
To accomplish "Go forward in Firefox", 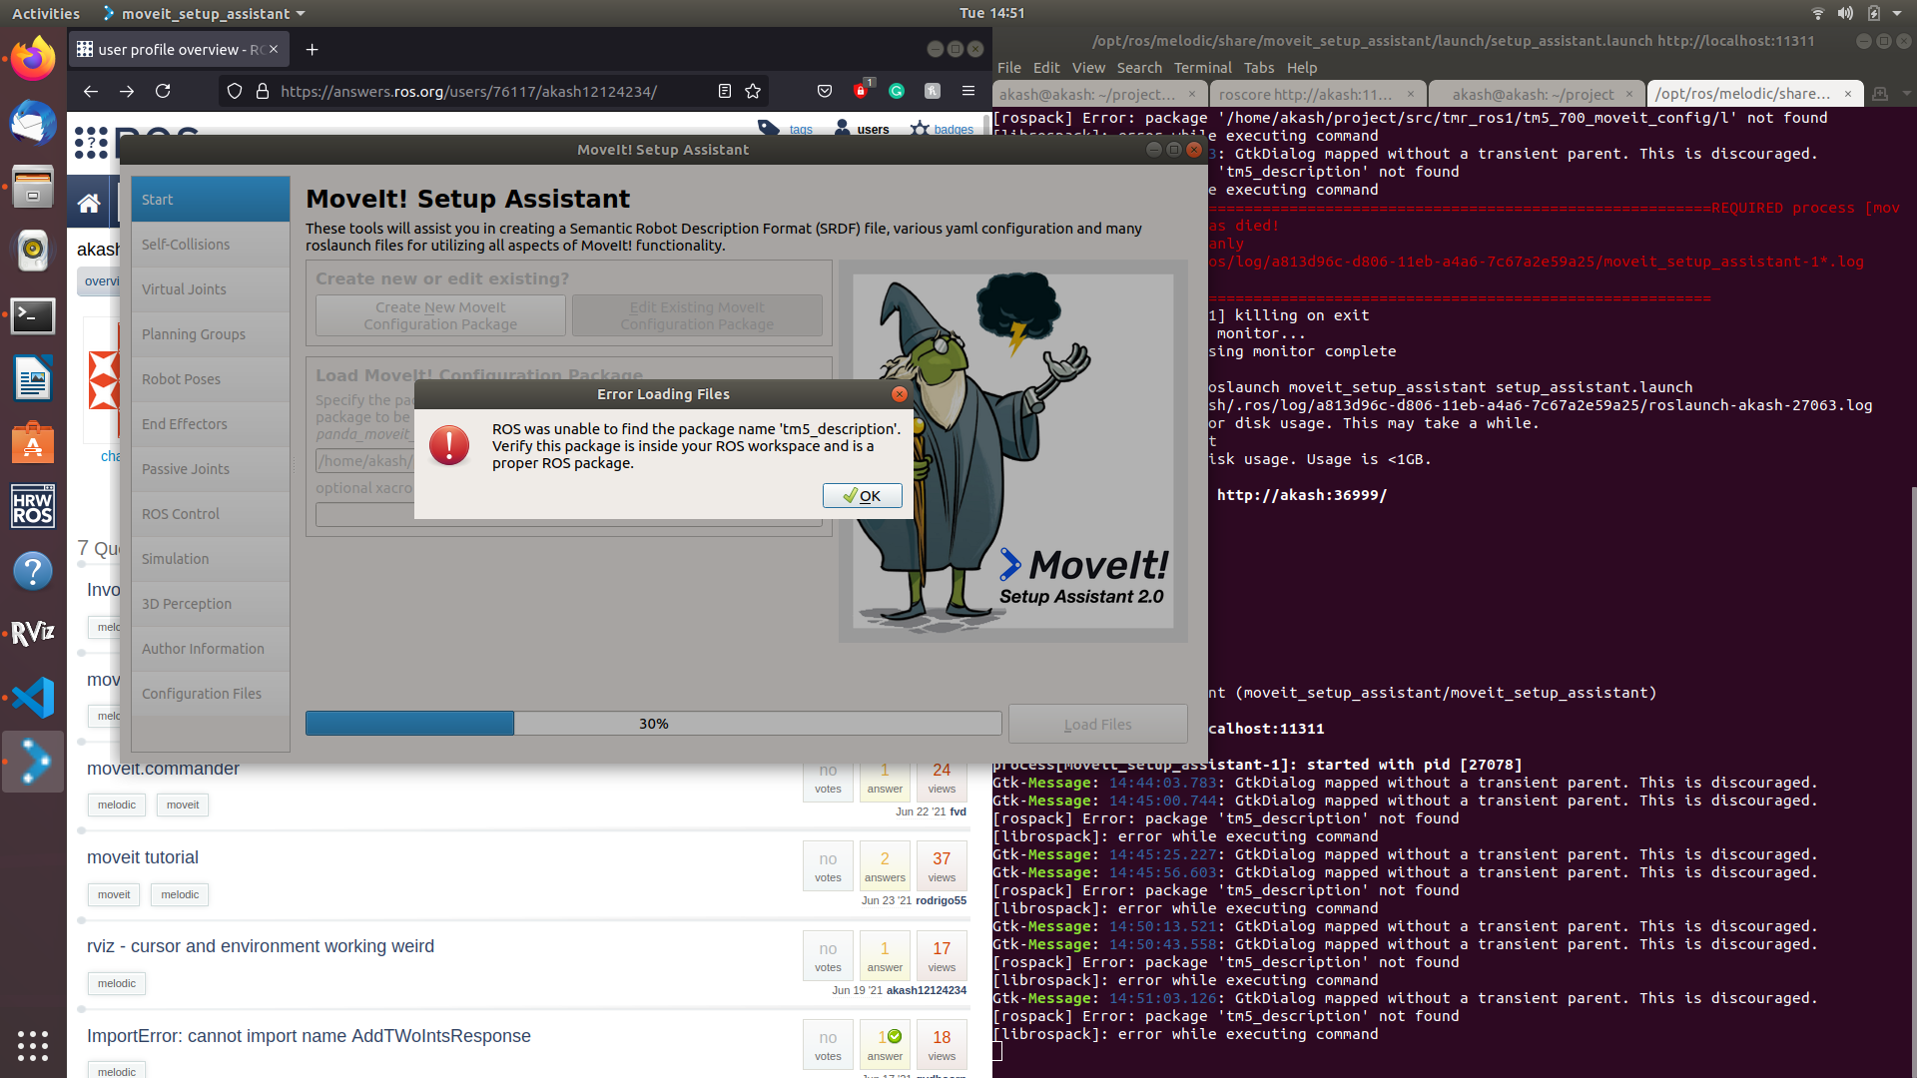I will [x=127, y=91].
